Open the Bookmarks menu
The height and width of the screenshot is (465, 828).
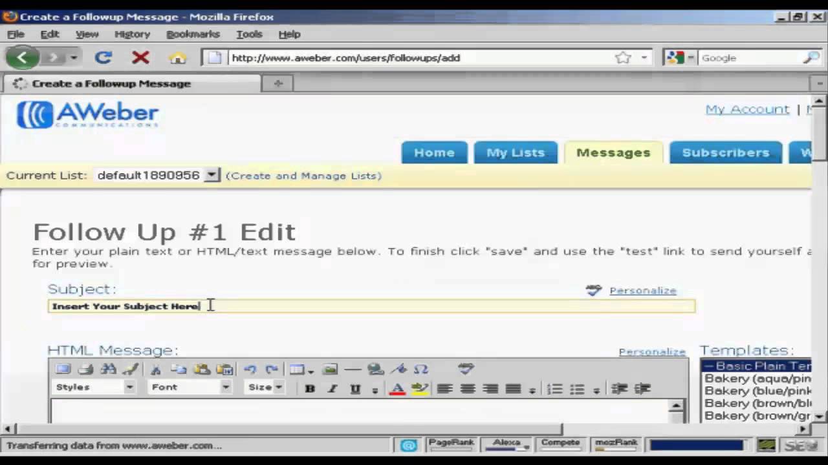point(193,34)
